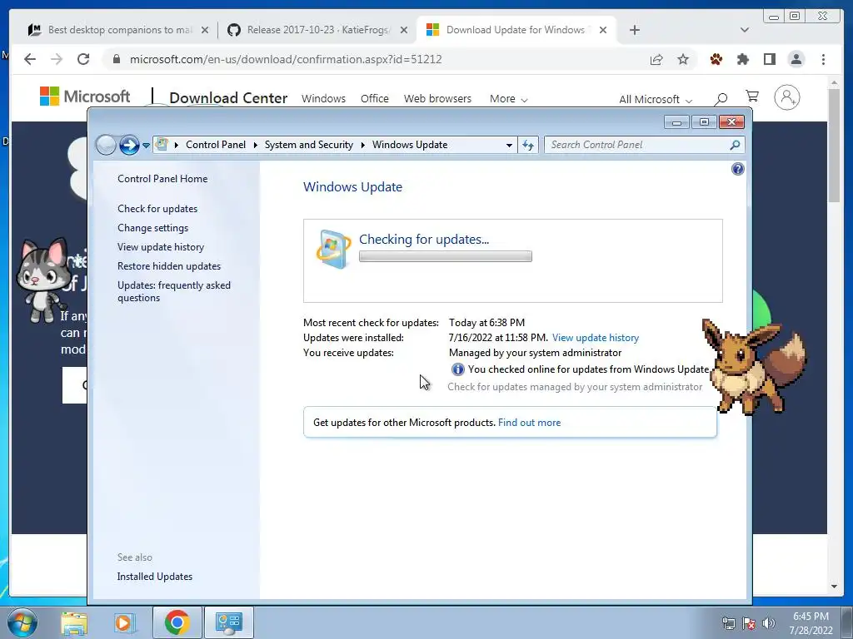
Task: Open Windows Media Player from taskbar
Action: [x=125, y=622]
